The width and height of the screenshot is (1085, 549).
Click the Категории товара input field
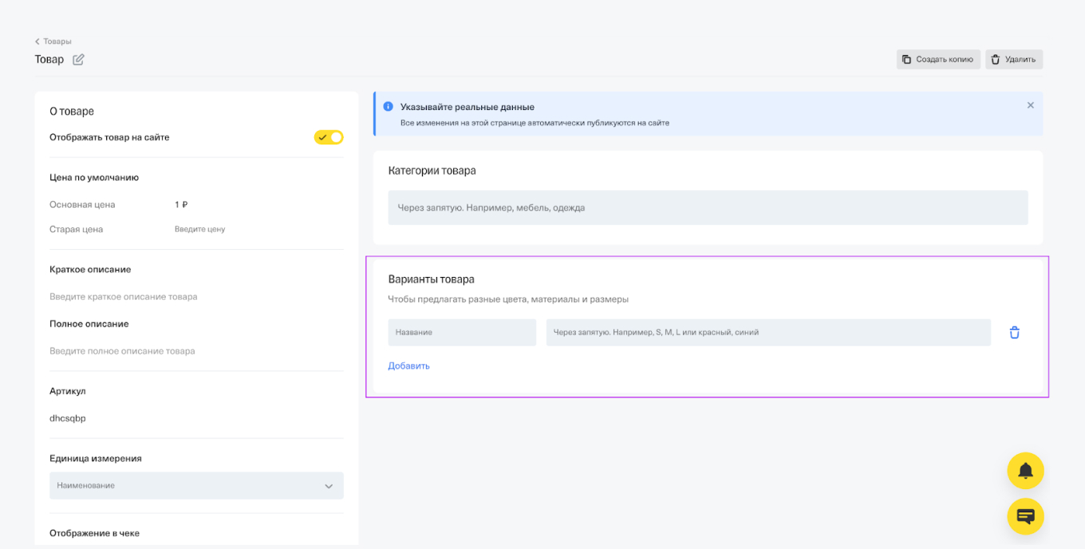tap(707, 207)
